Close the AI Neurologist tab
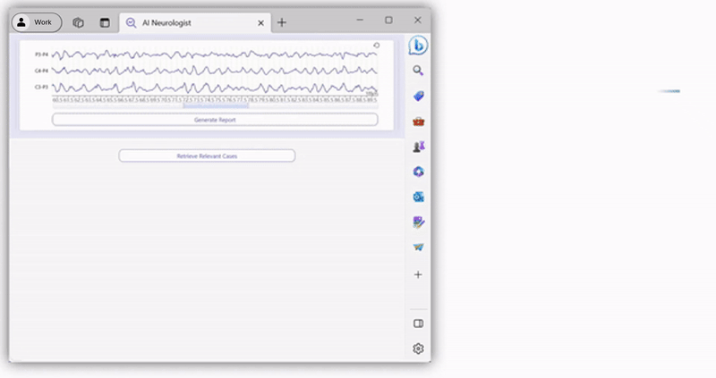 pyautogui.click(x=261, y=22)
